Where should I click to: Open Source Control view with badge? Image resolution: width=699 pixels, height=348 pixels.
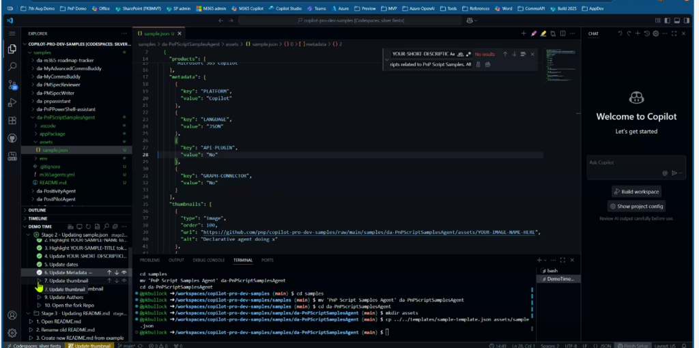click(12, 85)
